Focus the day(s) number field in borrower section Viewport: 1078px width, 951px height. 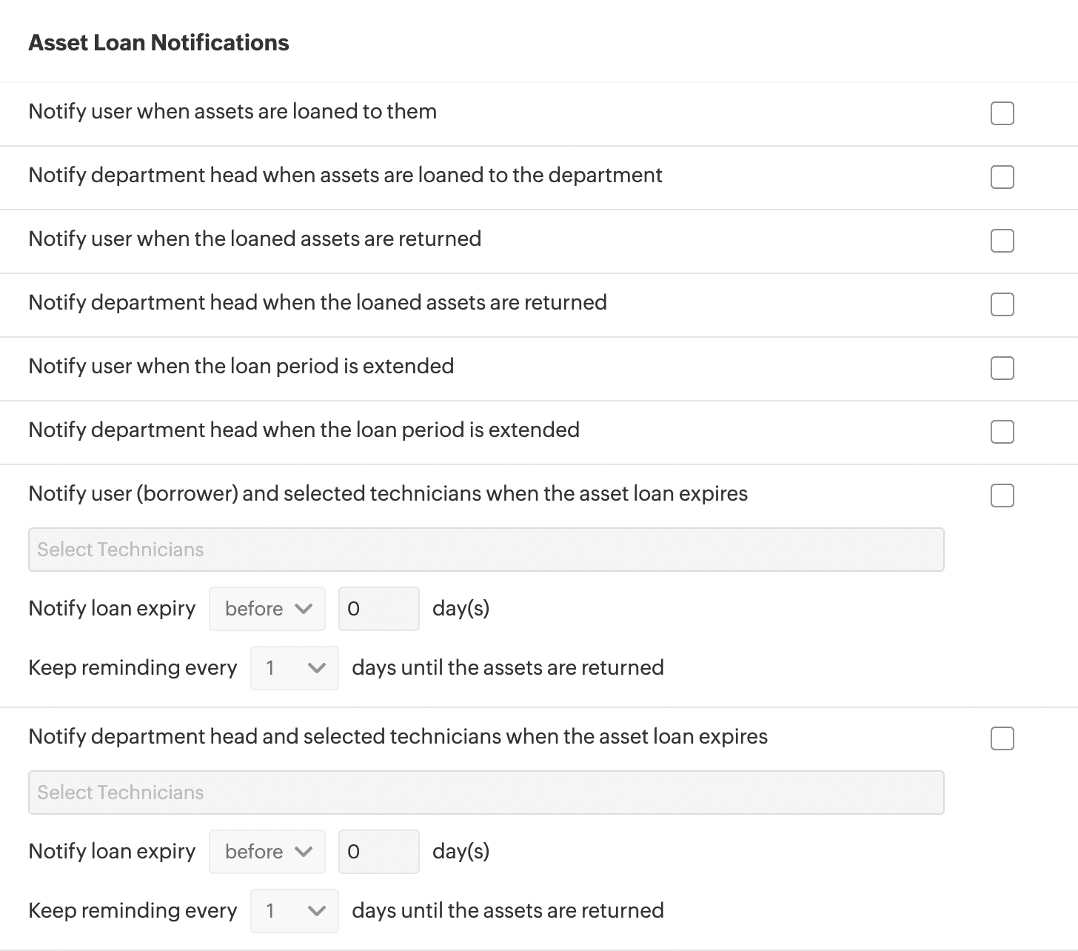378,609
